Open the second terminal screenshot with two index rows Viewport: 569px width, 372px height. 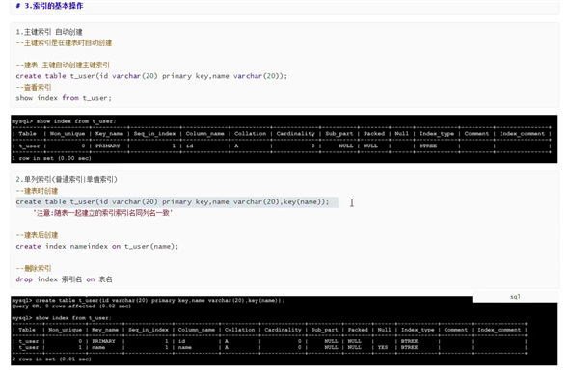pos(284,331)
